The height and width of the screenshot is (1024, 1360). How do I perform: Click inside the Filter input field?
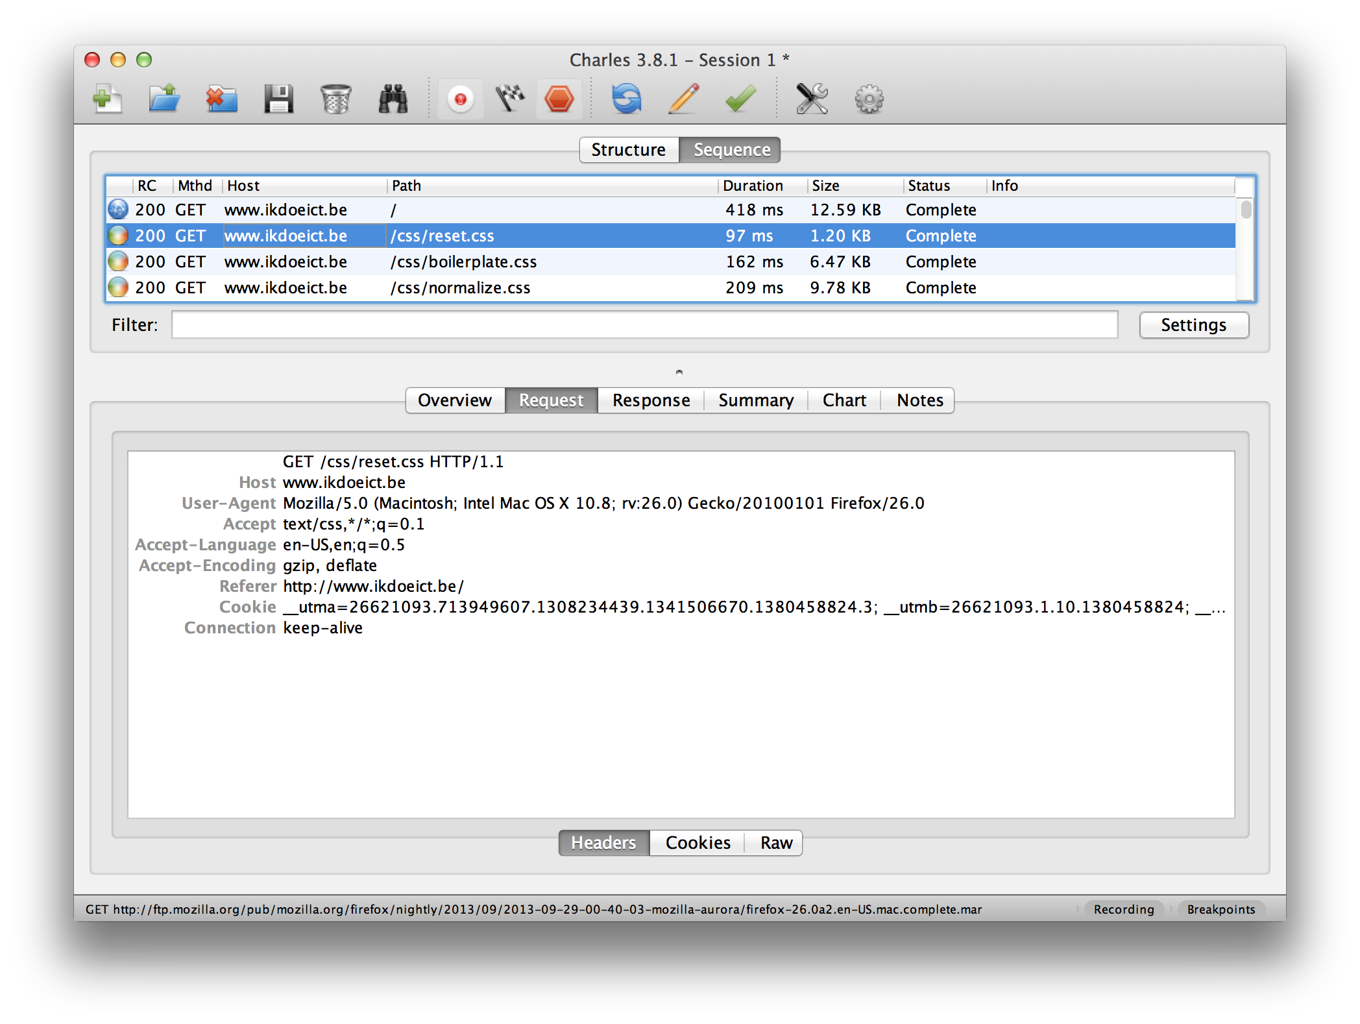coord(642,324)
